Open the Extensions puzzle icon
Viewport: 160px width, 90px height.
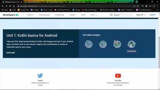[x=146, y=6]
